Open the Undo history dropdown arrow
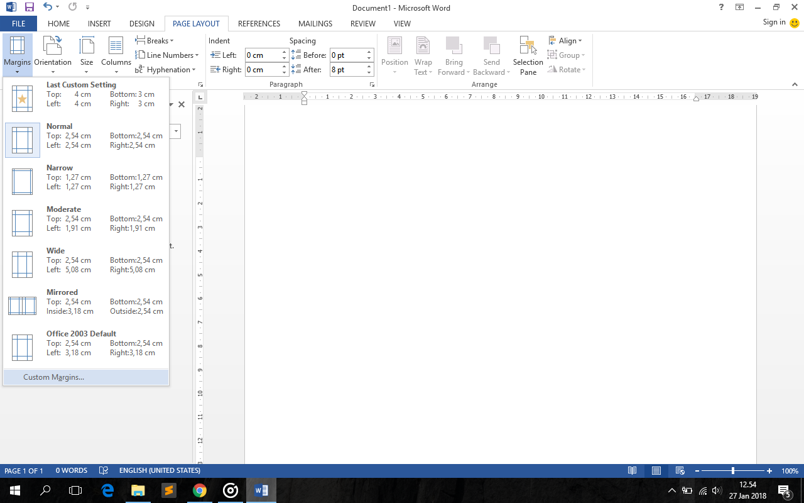This screenshot has height=503, width=804. (57, 8)
